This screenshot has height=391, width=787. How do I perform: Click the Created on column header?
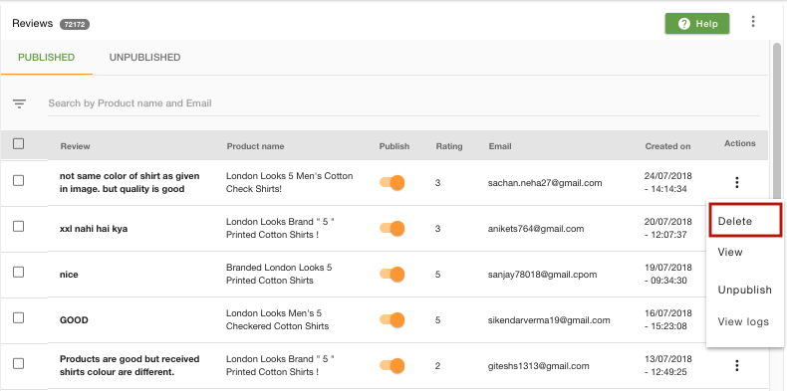click(668, 146)
